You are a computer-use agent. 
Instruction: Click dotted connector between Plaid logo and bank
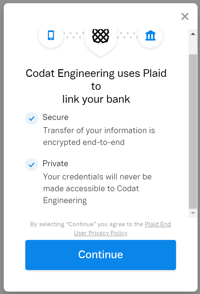tap(127, 35)
